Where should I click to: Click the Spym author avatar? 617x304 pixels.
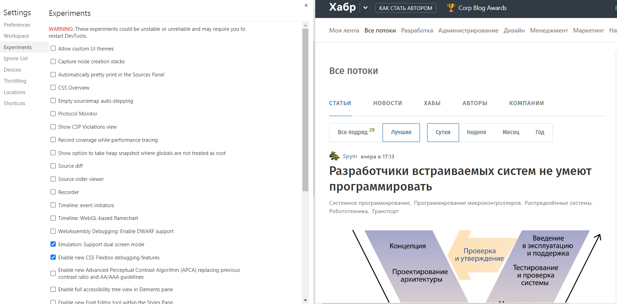coord(334,156)
